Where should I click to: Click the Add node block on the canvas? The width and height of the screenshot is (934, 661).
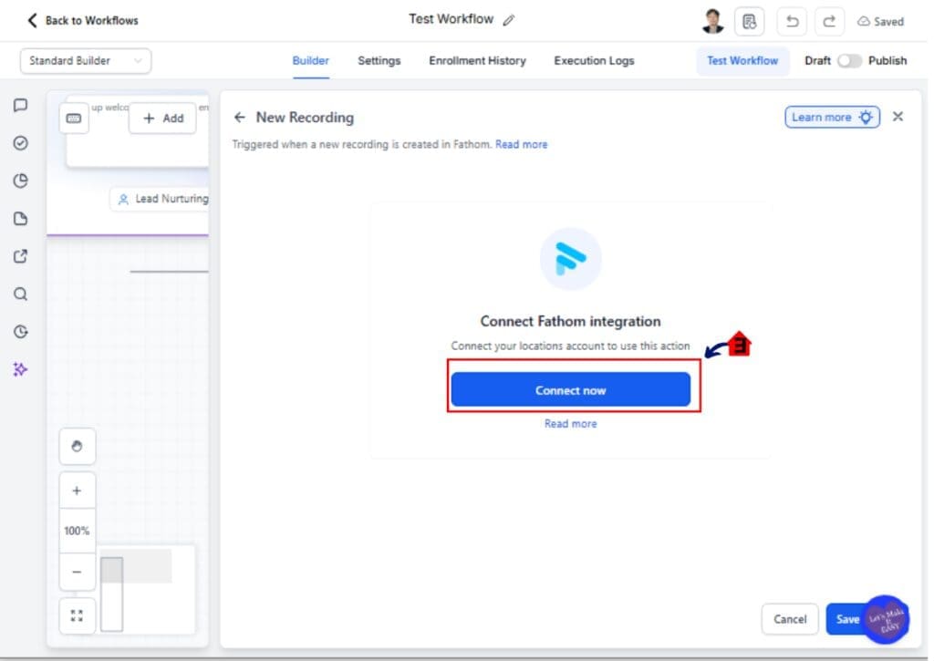pyautogui.click(x=162, y=118)
